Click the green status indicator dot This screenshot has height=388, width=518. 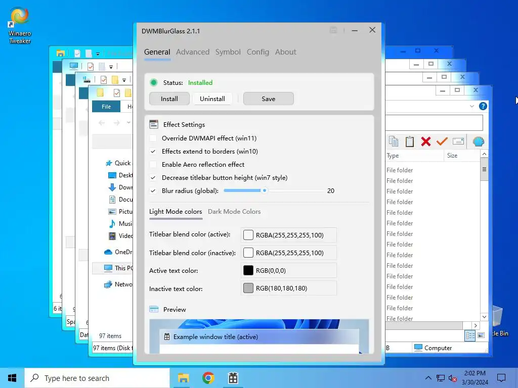pyautogui.click(x=154, y=82)
